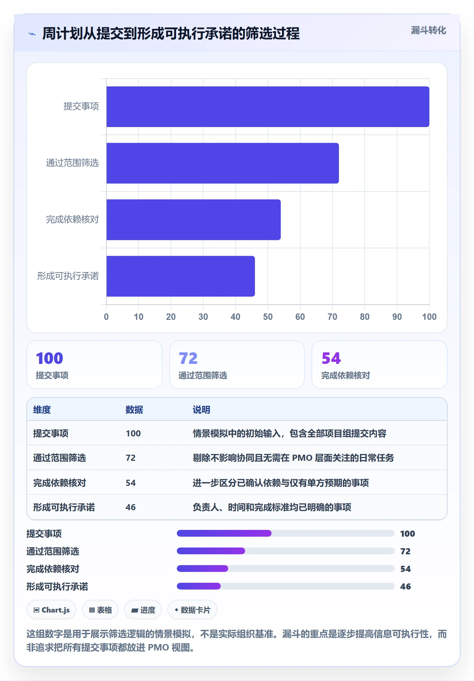Click the chart axis label 形成可执行承诺

pyautogui.click(x=68, y=276)
